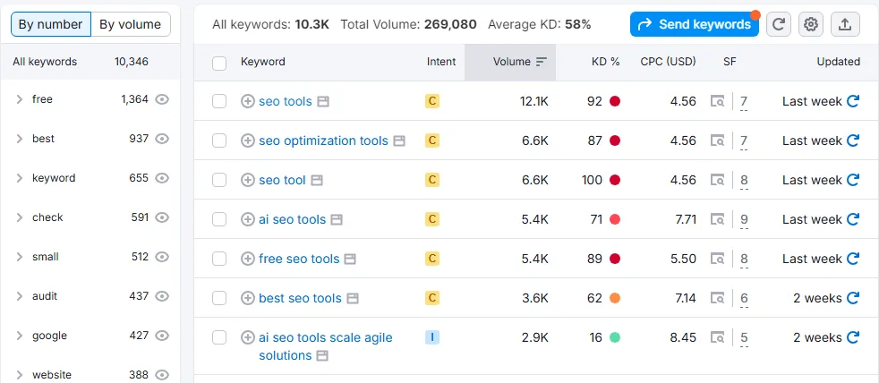Open the 'ai seo tools' keyword link
The image size is (879, 383).
[292, 219]
